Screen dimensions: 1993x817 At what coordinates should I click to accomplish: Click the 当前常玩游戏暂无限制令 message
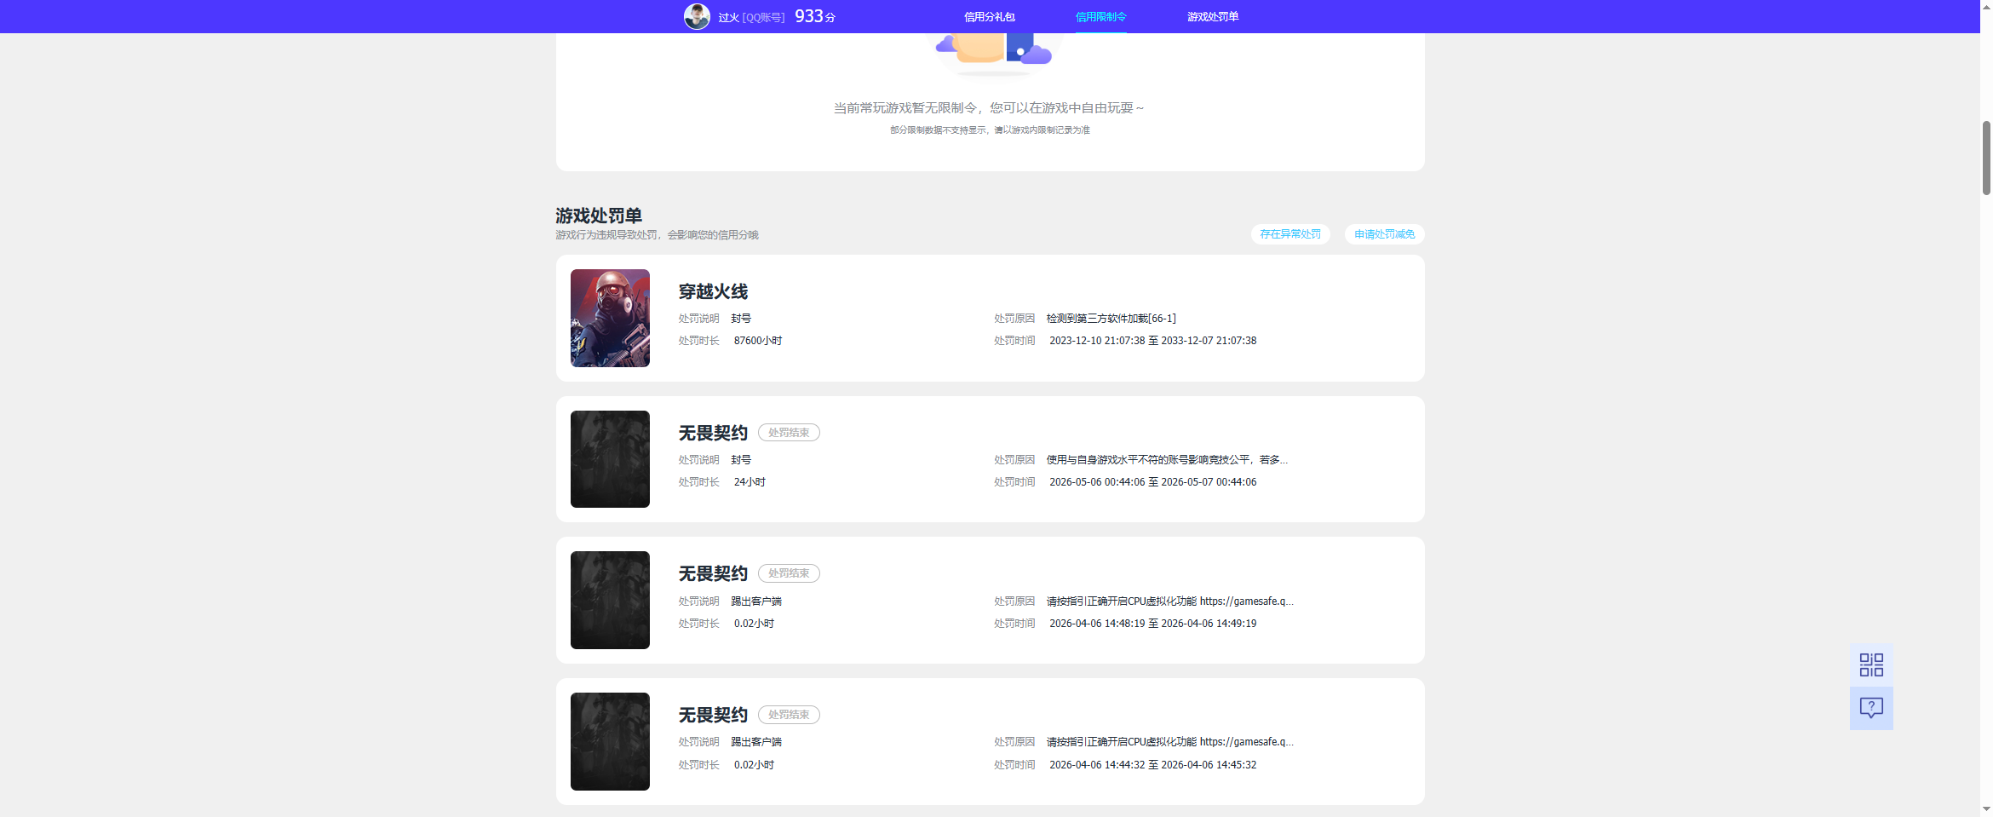pyautogui.click(x=989, y=108)
